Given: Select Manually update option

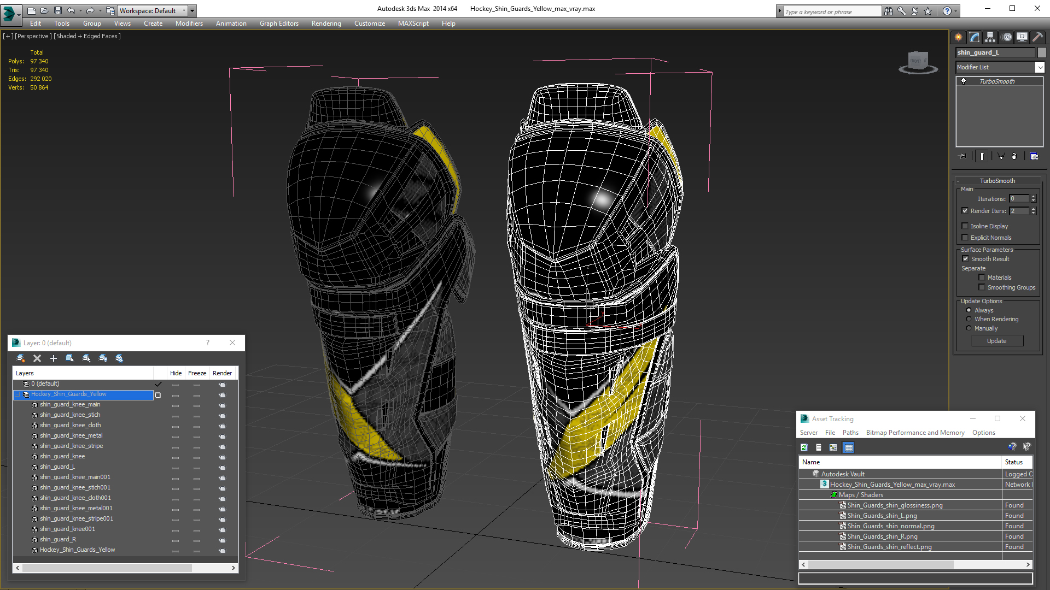Looking at the screenshot, I should 969,328.
